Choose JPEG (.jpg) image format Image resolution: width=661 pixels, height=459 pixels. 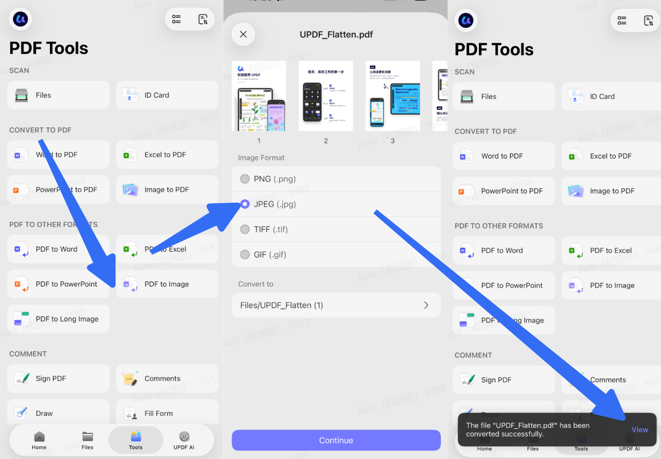point(336,204)
